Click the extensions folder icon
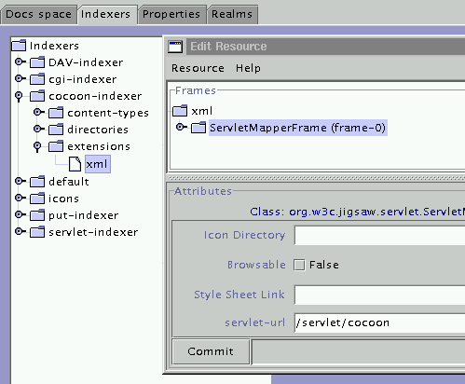The width and height of the screenshot is (465, 384). tap(56, 146)
